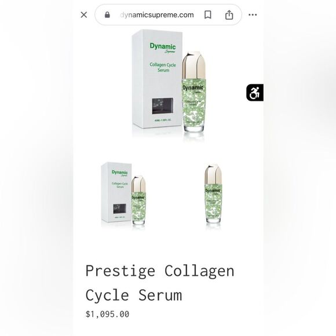Bookmark this page with the bookmark icon
This screenshot has height=336, width=336.
pyautogui.click(x=207, y=15)
